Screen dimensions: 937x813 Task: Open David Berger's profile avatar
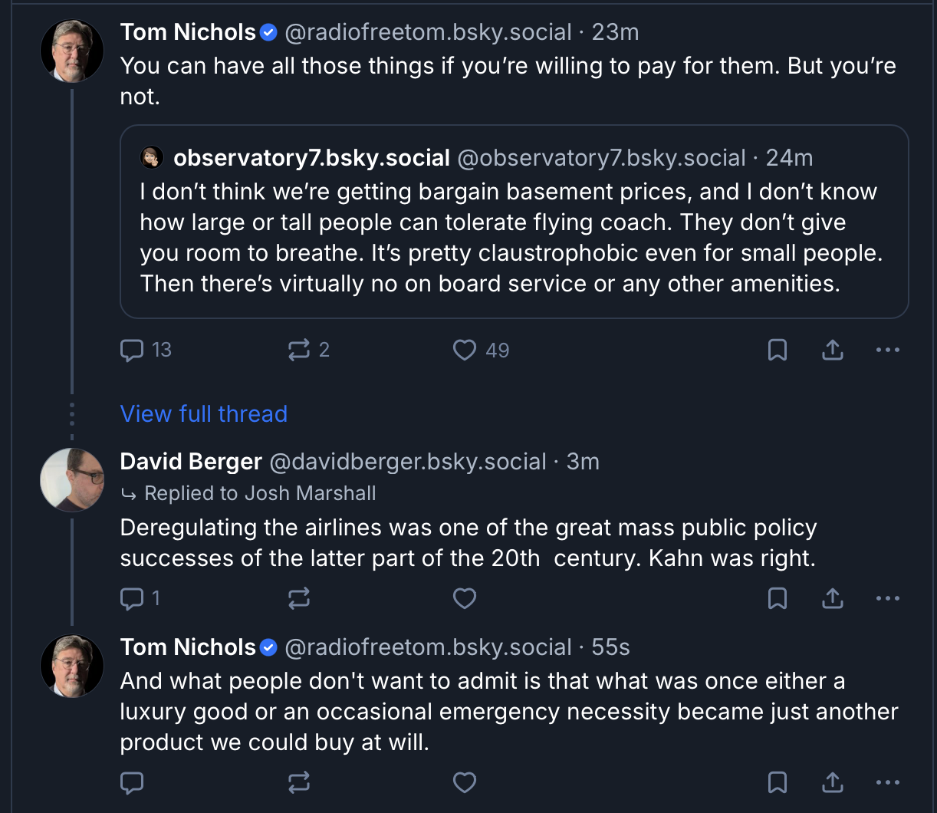click(72, 480)
